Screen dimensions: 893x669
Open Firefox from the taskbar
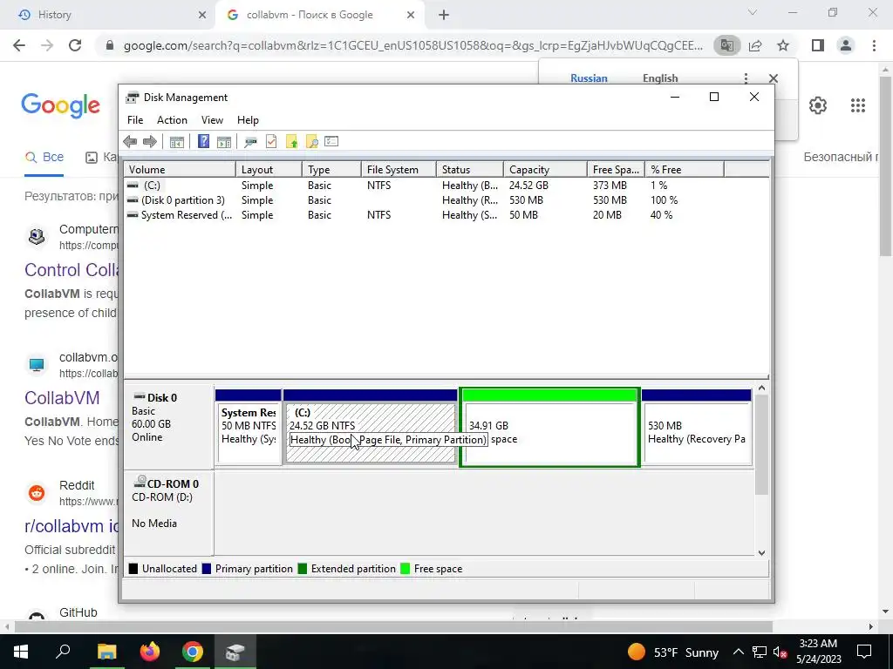click(x=150, y=652)
